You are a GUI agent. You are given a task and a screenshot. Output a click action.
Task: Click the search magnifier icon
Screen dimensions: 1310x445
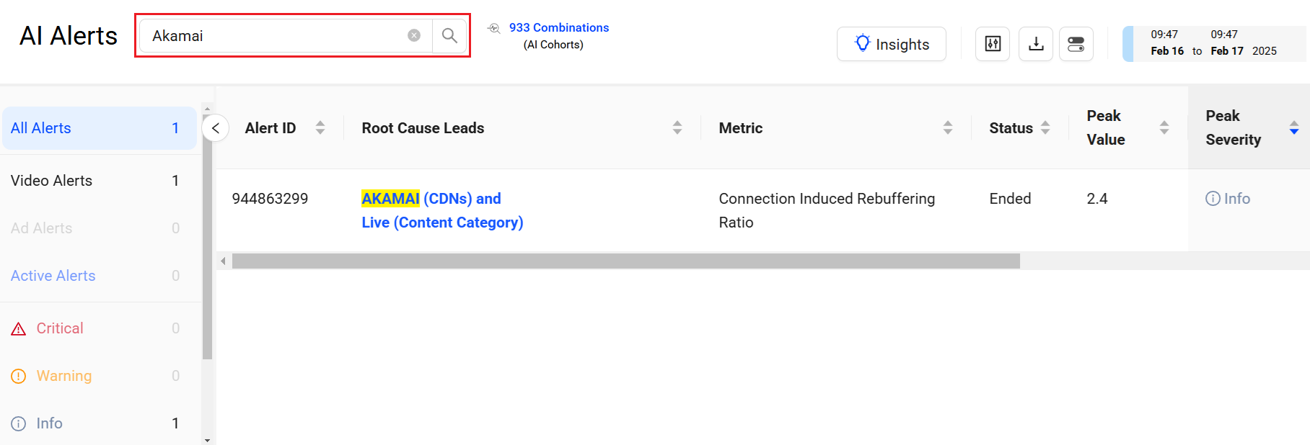[449, 35]
